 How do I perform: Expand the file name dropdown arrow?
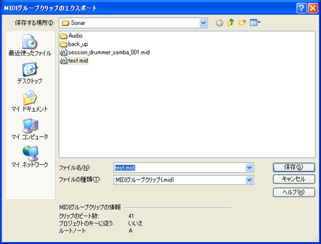[249, 168]
